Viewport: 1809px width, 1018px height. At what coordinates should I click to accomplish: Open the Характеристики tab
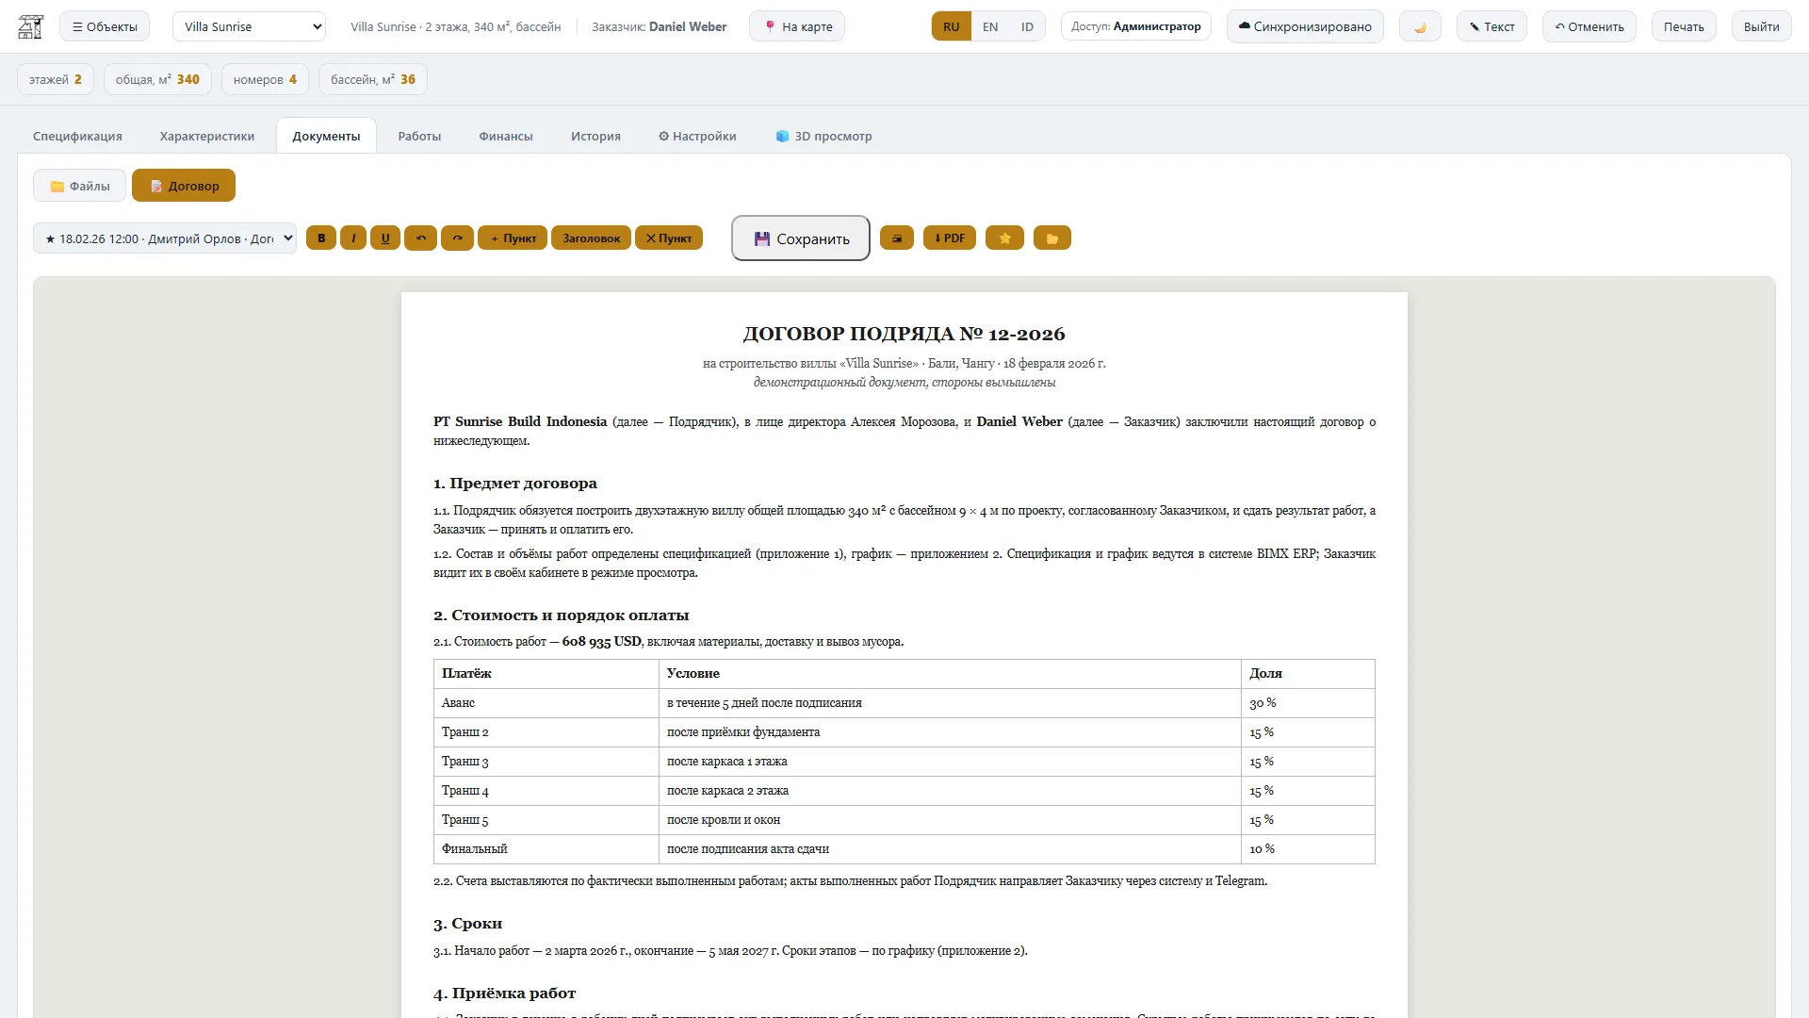coord(207,136)
